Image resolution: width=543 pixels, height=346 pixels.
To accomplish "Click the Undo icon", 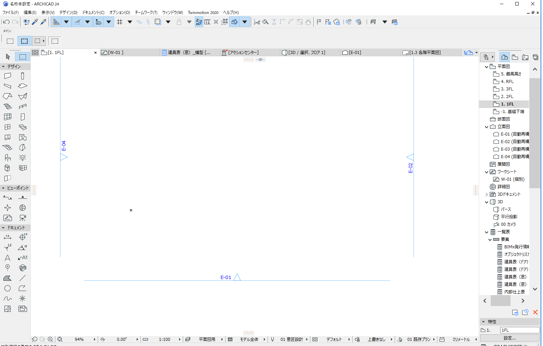I will 6,22.
